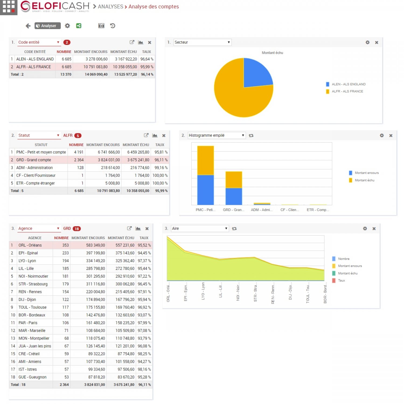Click the PMC stacked bar in histogram
The height and width of the screenshot is (404, 404).
click(206, 175)
